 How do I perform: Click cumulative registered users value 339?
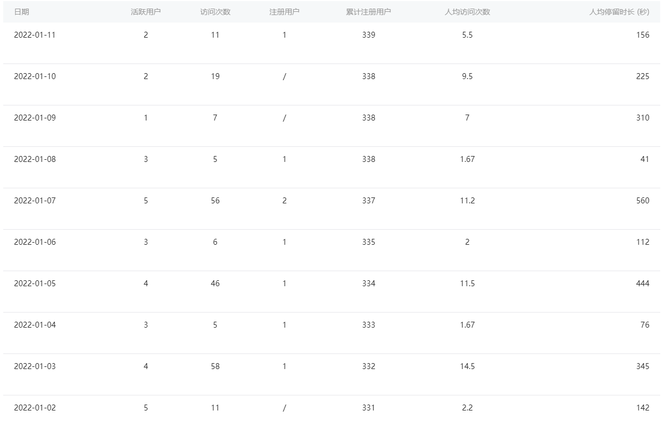[368, 35]
